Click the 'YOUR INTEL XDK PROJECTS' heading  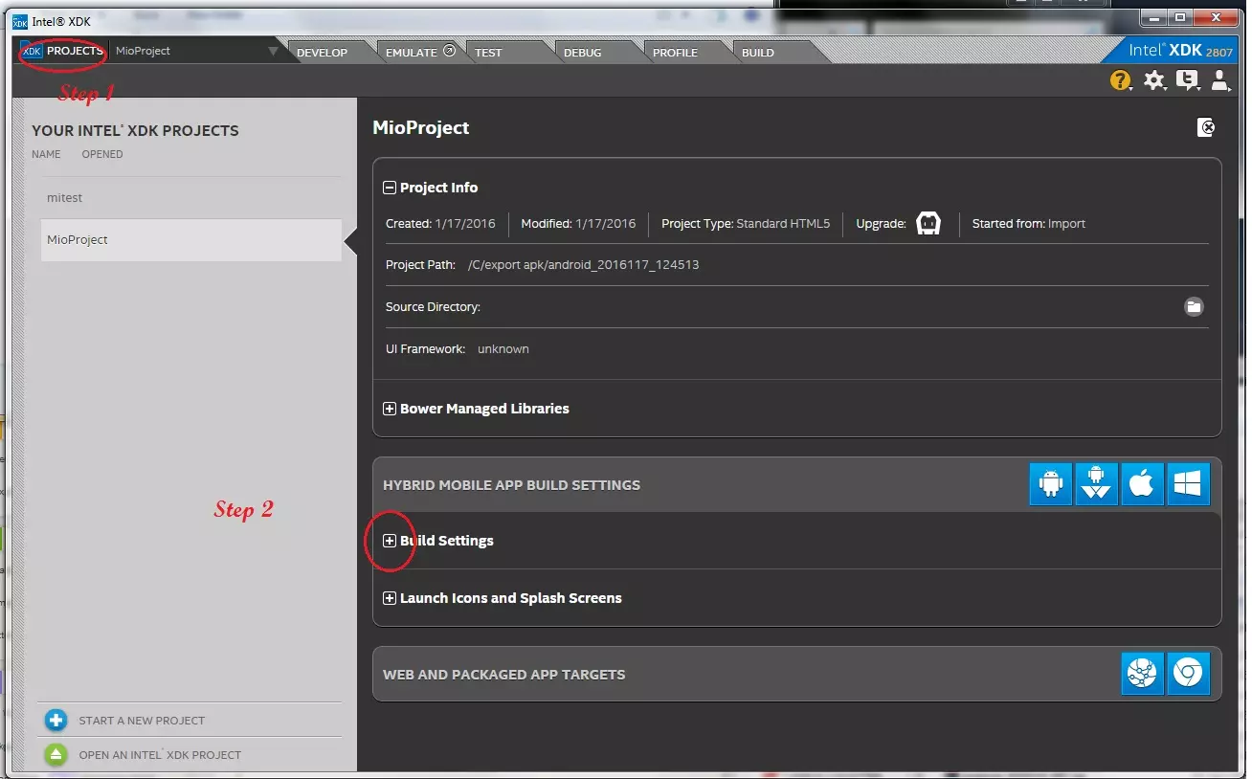135,130
